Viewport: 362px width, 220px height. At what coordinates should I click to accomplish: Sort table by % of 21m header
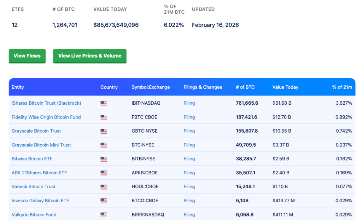click(342, 87)
